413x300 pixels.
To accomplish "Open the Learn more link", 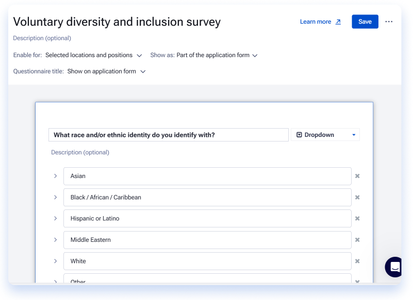I will click(320, 22).
